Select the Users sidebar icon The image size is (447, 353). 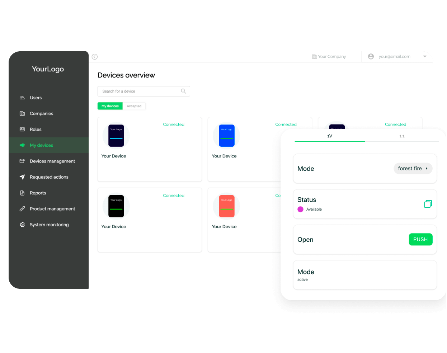click(x=22, y=97)
